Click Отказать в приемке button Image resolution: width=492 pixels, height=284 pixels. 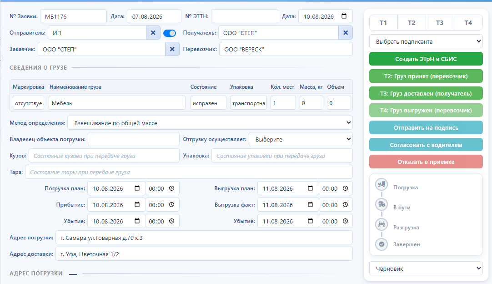click(x=426, y=162)
